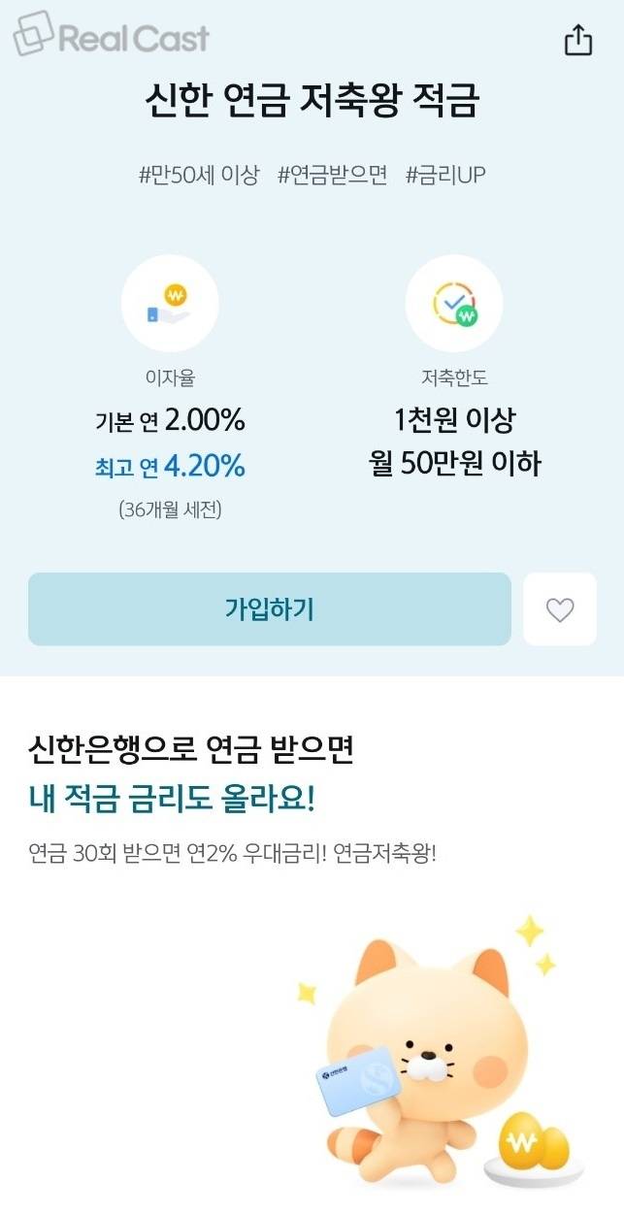This screenshot has width=624, height=1214.
Task: Select the #금리UP hashtag
Action: pos(445,176)
